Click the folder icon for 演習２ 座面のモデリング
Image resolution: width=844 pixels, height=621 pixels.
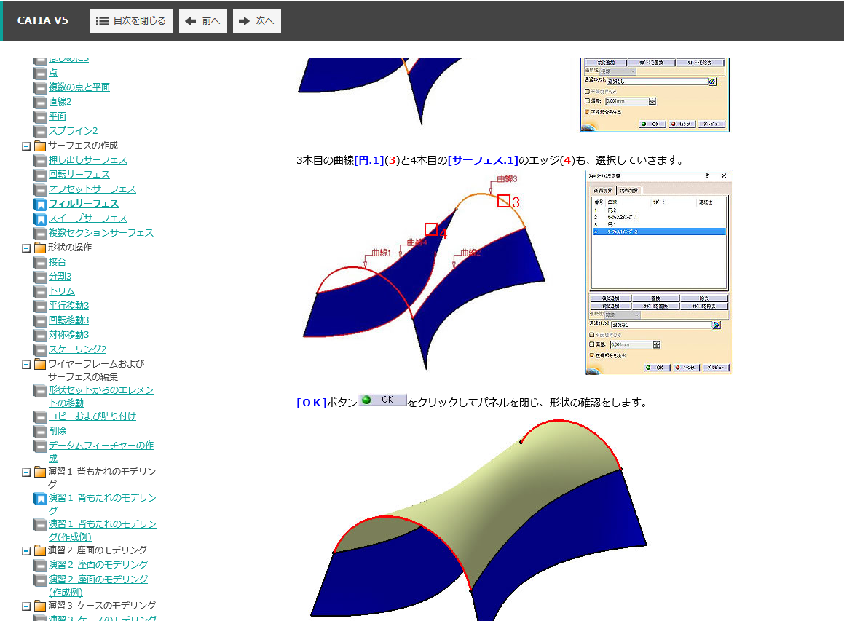(40, 550)
